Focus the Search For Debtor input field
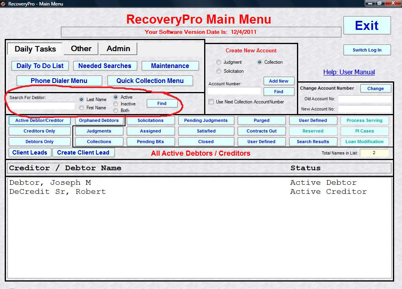 point(42,105)
